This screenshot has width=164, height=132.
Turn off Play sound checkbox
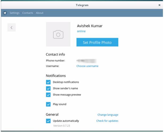pyautogui.click(x=48, y=104)
